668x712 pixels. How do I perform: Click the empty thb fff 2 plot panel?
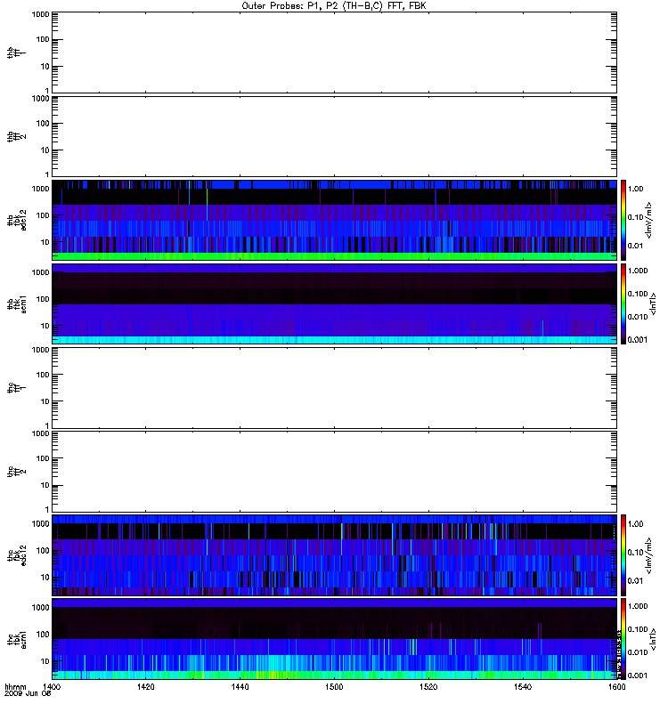tap(334, 136)
